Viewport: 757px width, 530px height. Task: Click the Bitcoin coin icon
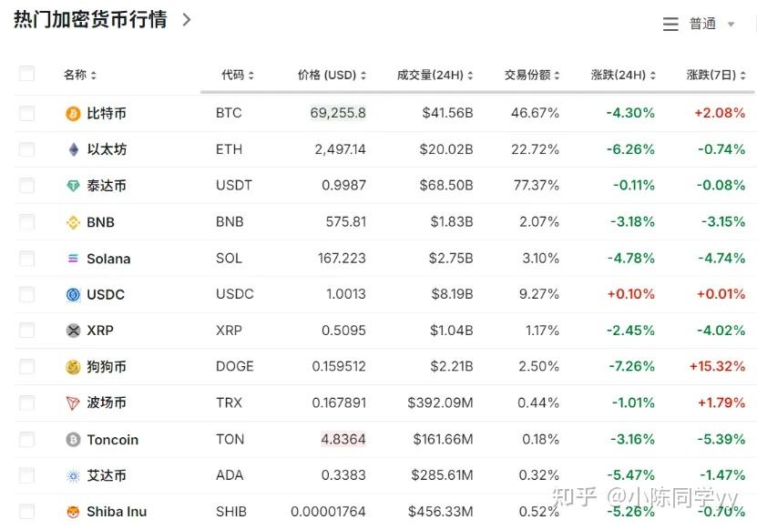[71, 113]
